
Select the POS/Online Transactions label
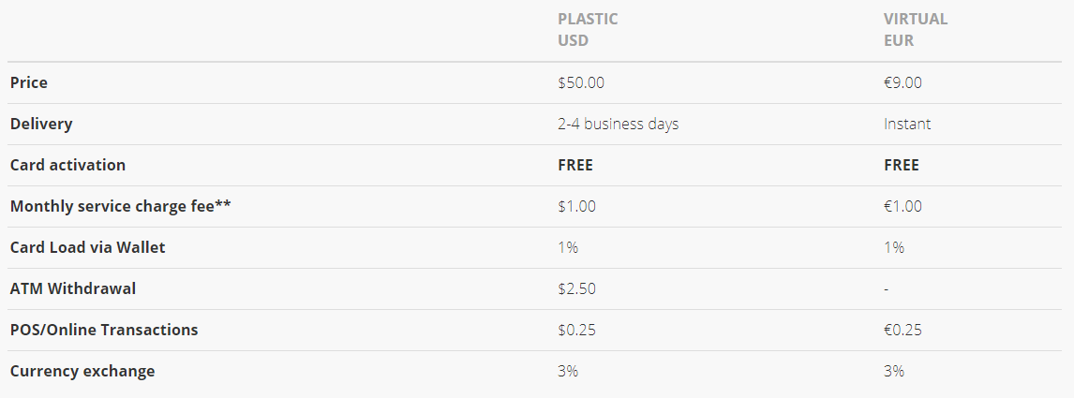coord(104,330)
